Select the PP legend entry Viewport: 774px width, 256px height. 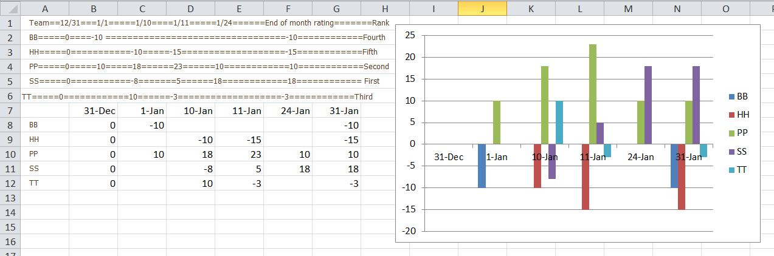(x=739, y=133)
